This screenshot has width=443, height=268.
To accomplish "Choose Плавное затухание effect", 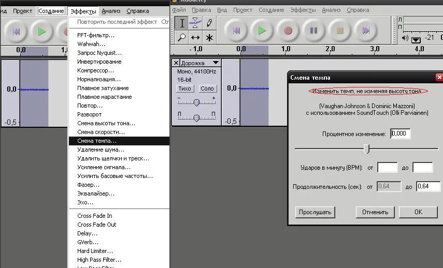I will pos(119,88).
